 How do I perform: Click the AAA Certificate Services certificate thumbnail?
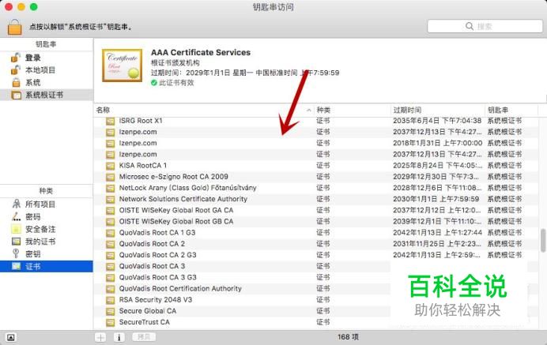point(122,66)
